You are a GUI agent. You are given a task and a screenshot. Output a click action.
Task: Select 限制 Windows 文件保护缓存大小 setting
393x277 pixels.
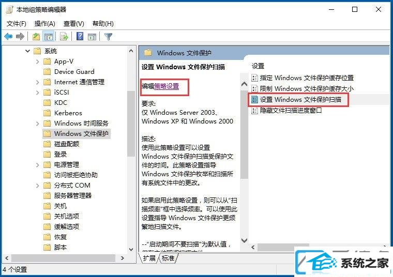click(x=307, y=89)
